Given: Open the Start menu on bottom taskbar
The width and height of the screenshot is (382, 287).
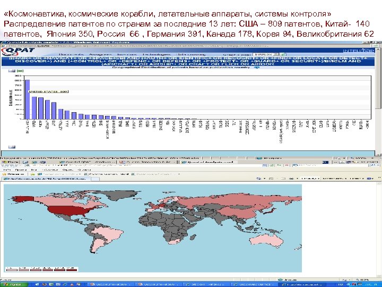Looking at the screenshot, I should point(14,284).
